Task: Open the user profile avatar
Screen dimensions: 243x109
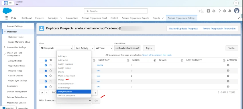Action: [237, 11]
